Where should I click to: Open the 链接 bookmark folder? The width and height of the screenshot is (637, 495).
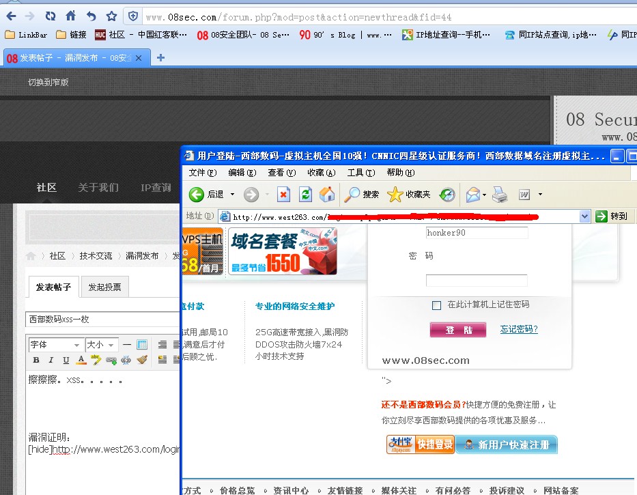pos(72,35)
